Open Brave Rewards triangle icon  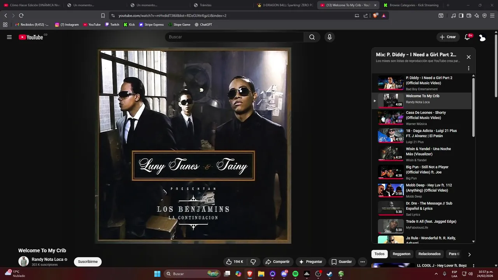(x=384, y=16)
